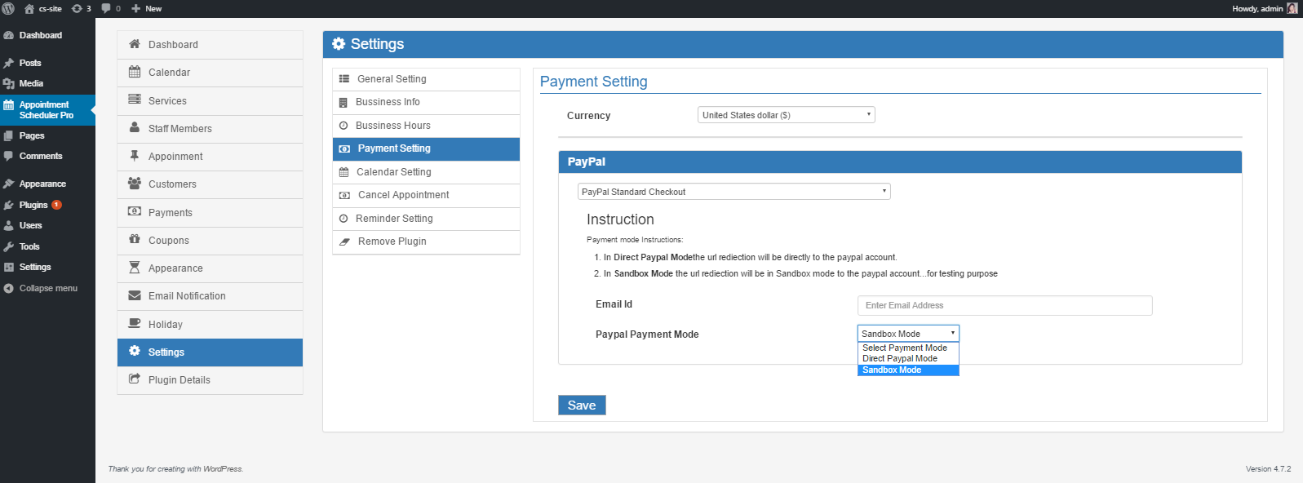The height and width of the screenshot is (483, 1303).
Task: Click the calendar icon beside Calendar
Action: 135,72
